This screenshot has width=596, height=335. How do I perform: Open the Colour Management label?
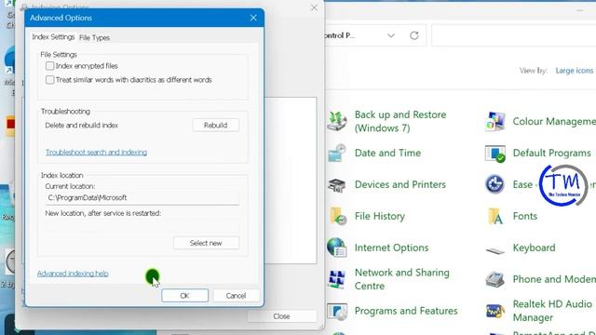point(554,122)
